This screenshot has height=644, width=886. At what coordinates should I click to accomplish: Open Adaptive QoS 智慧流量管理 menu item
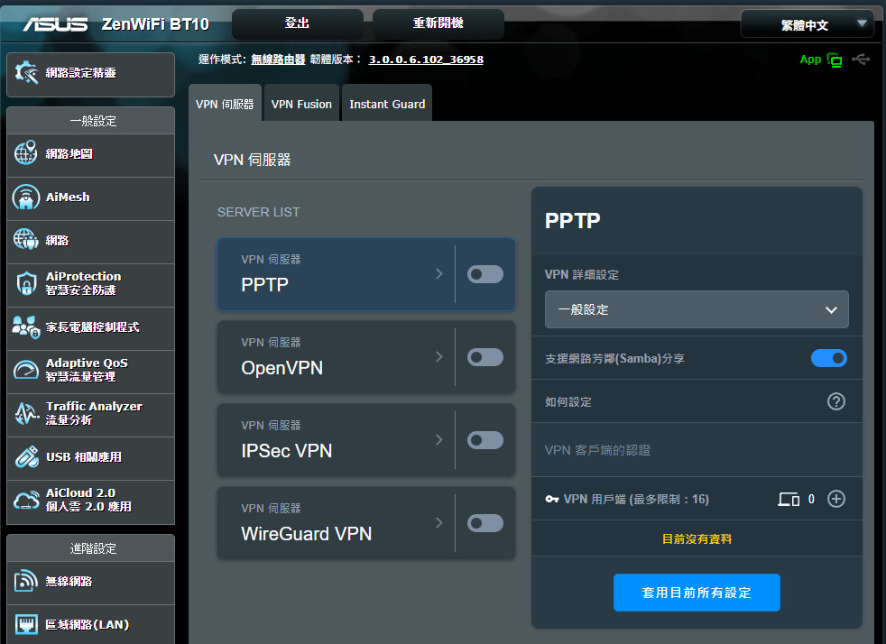point(91,370)
